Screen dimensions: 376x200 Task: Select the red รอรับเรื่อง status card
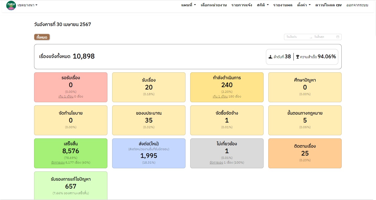71,87
